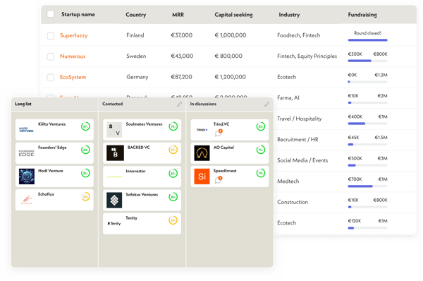Click 'Social Media / Events' industry cell

(x=302, y=160)
